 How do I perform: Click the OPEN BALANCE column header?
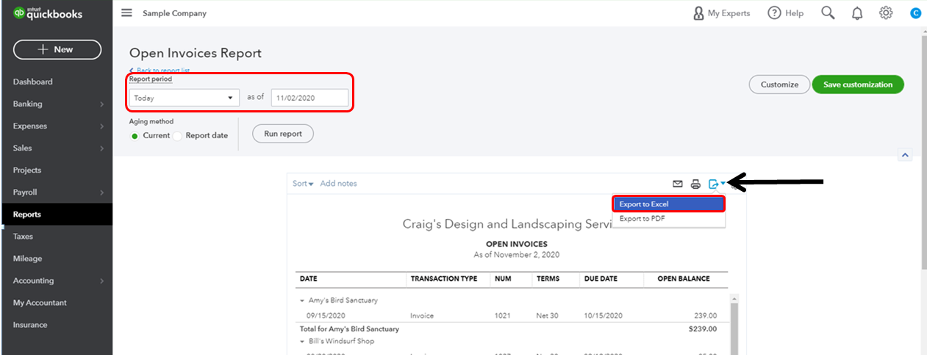click(x=683, y=279)
